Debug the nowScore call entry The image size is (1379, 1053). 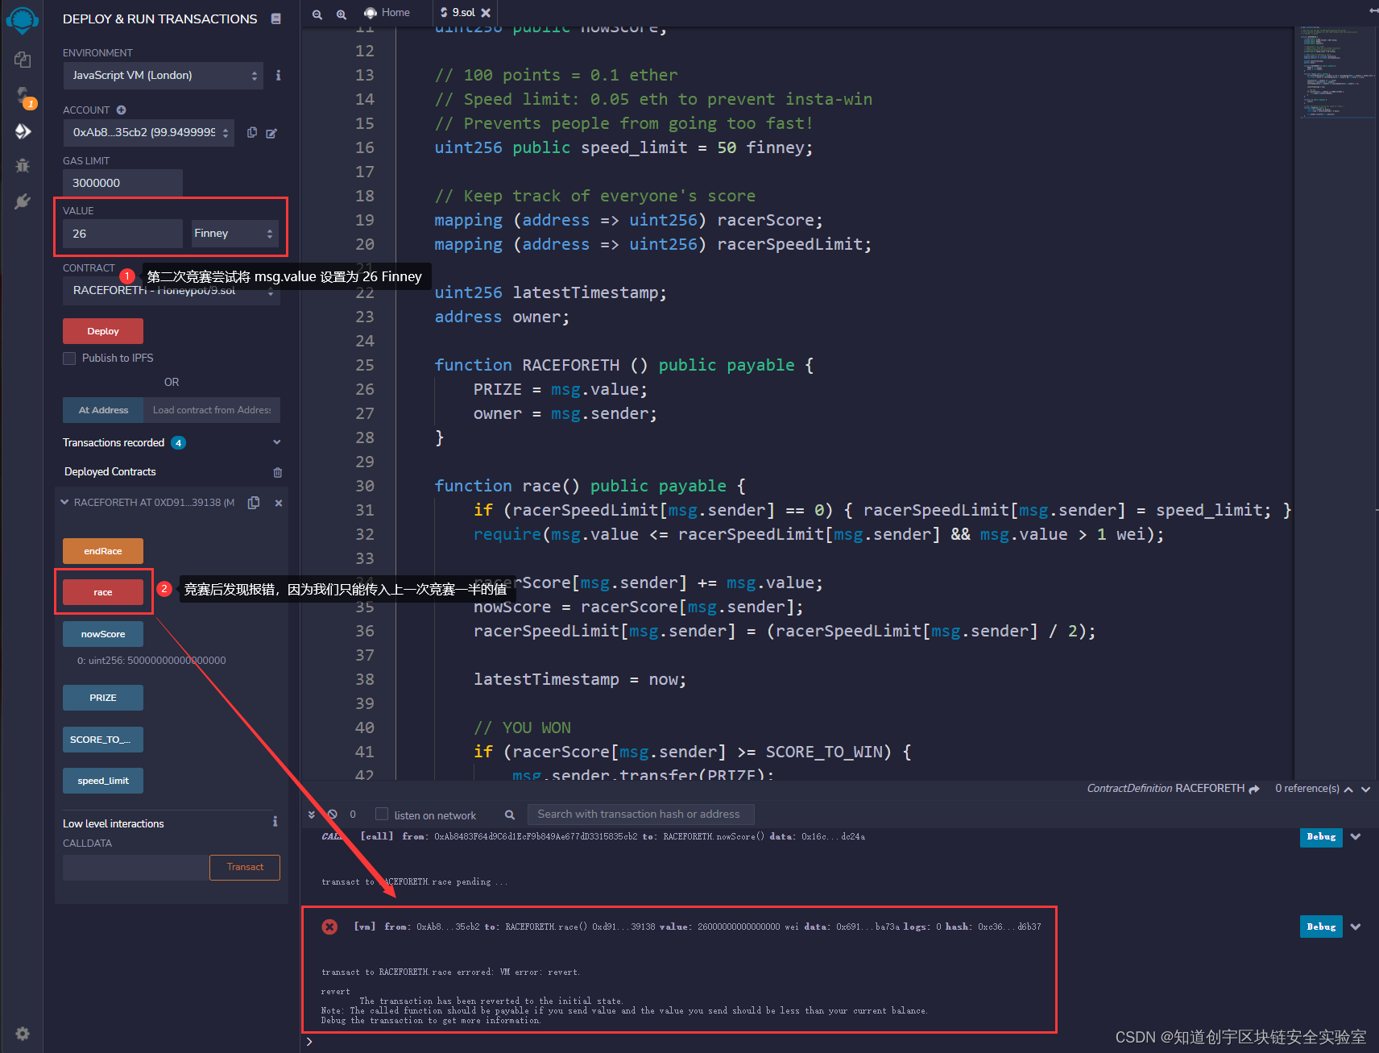click(x=1321, y=836)
